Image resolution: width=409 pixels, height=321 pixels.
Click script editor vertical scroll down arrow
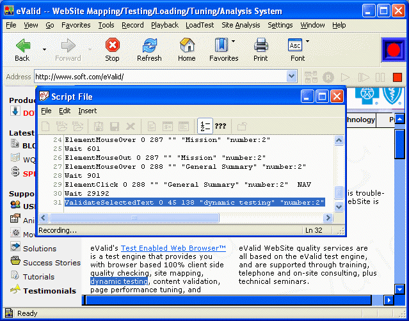[339, 207]
